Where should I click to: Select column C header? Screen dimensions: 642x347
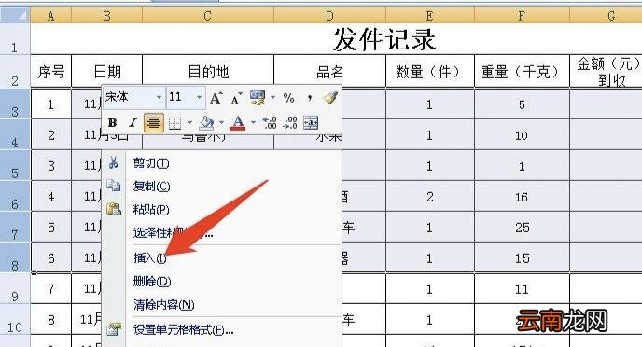(208, 16)
